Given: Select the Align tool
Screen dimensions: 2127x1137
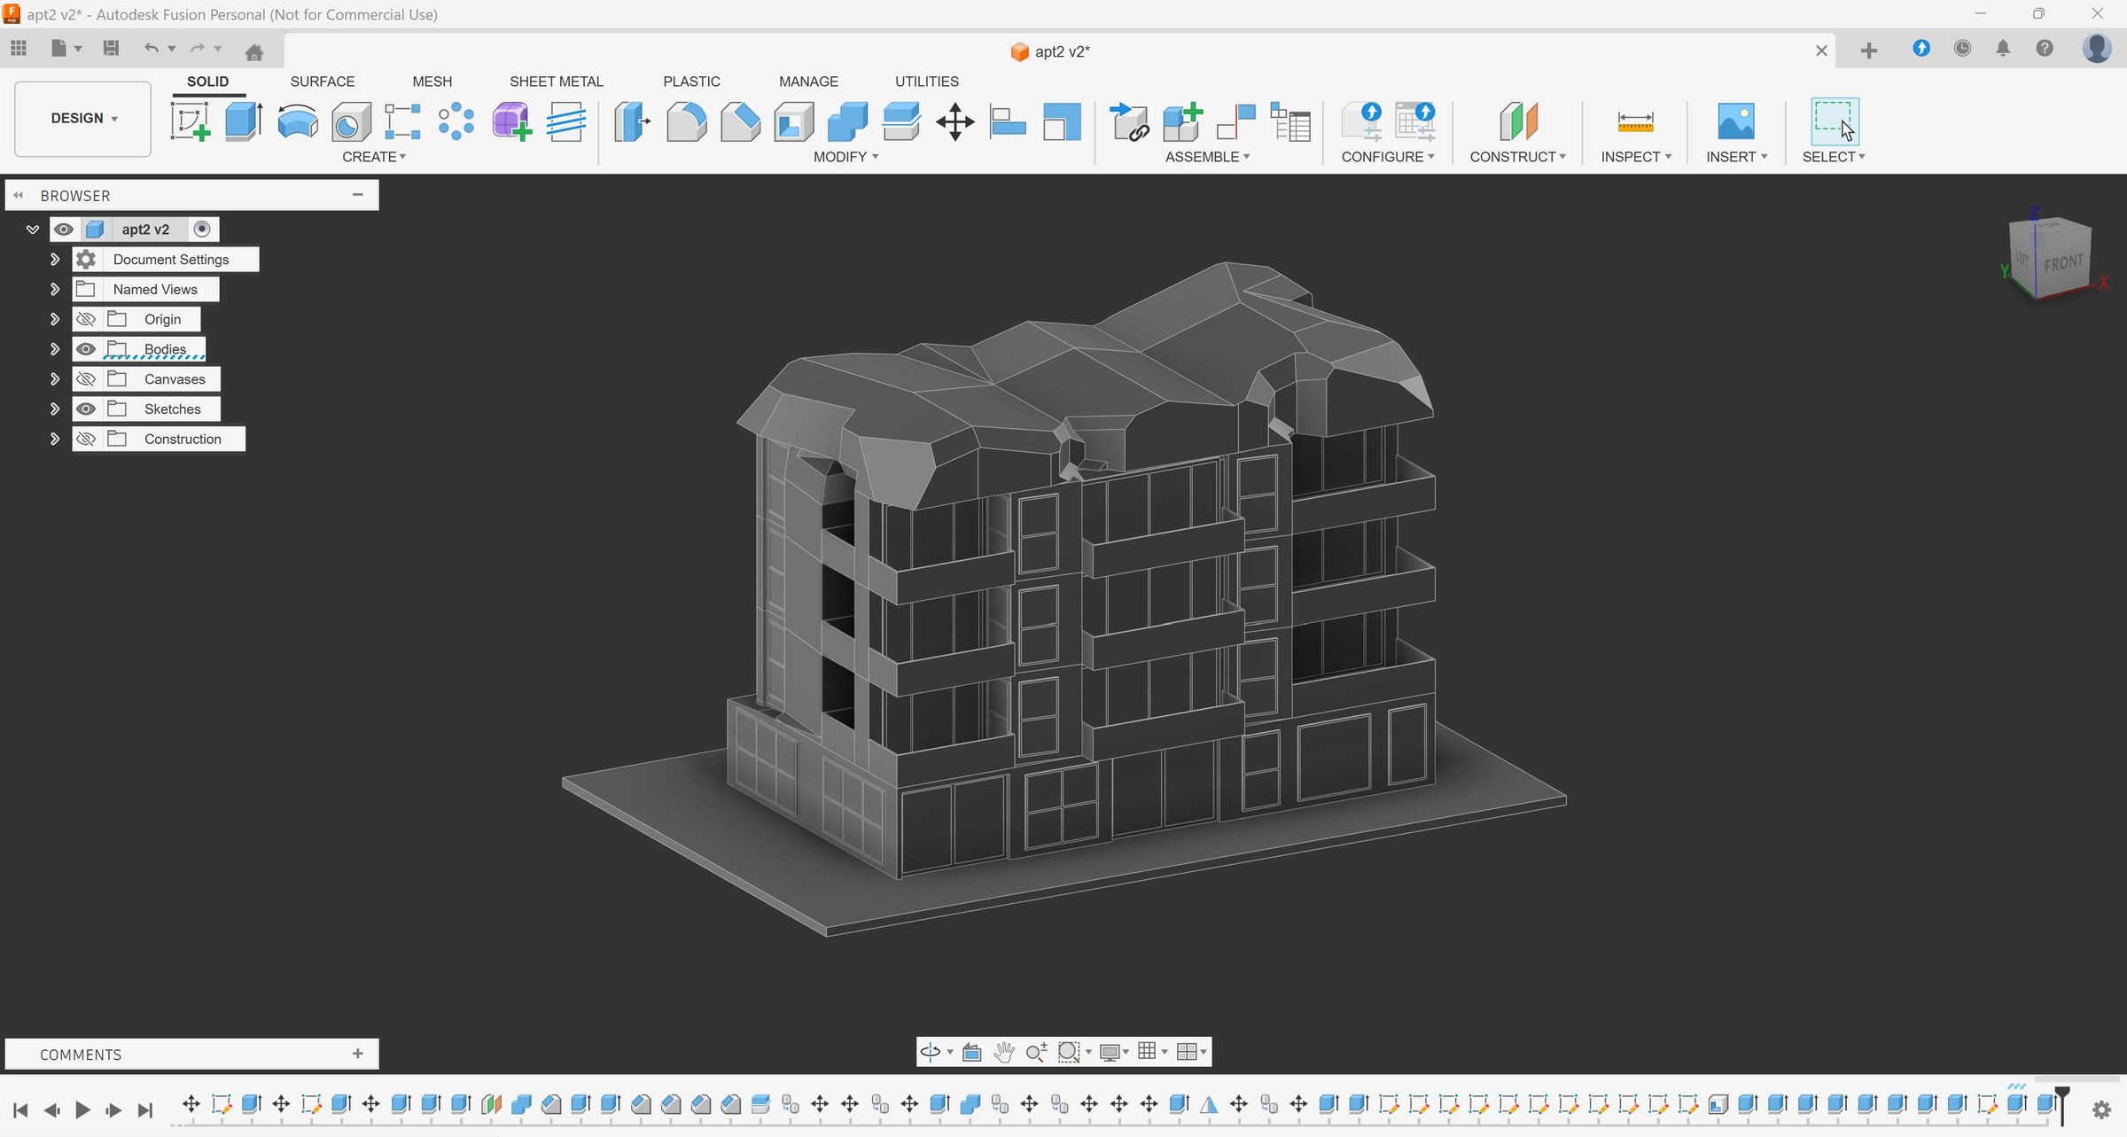Looking at the screenshot, I should pos(1008,121).
